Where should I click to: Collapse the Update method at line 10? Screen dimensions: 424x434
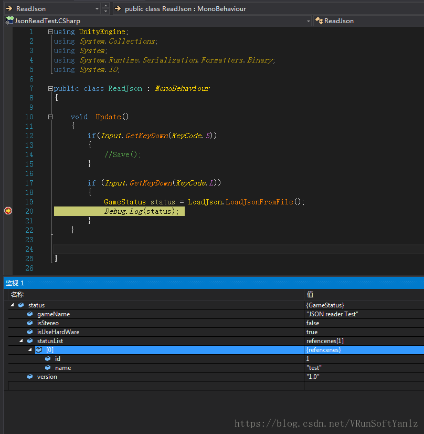(x=50, y=117)
